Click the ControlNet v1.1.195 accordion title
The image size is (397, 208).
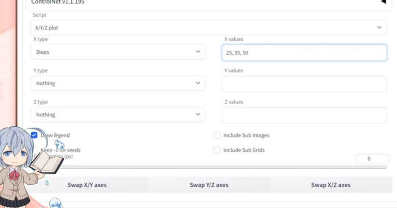pyautogui.click(x=58, y=2)
